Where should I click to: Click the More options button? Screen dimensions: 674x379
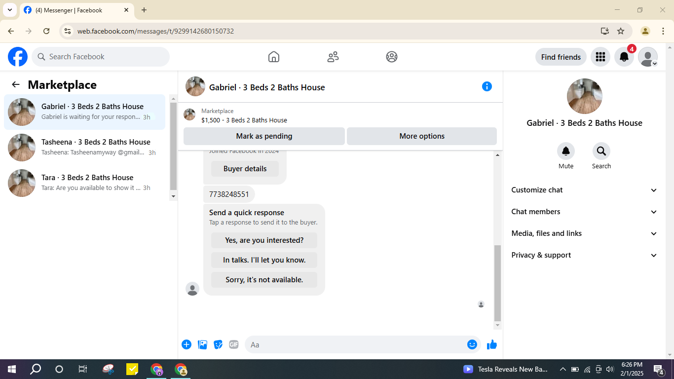pyautogui.click(x=422, y=136)
